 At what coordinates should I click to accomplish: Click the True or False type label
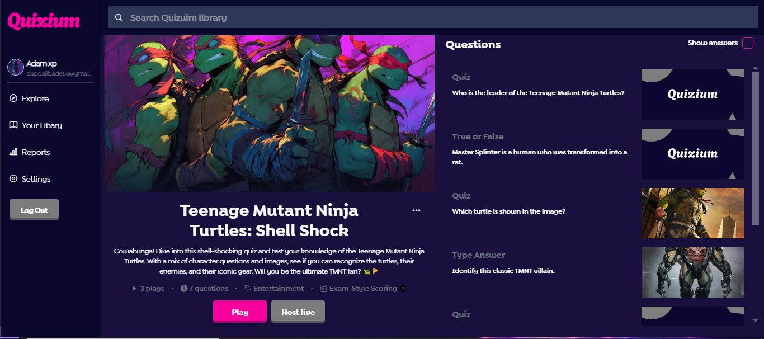click(x=478, y=136)
